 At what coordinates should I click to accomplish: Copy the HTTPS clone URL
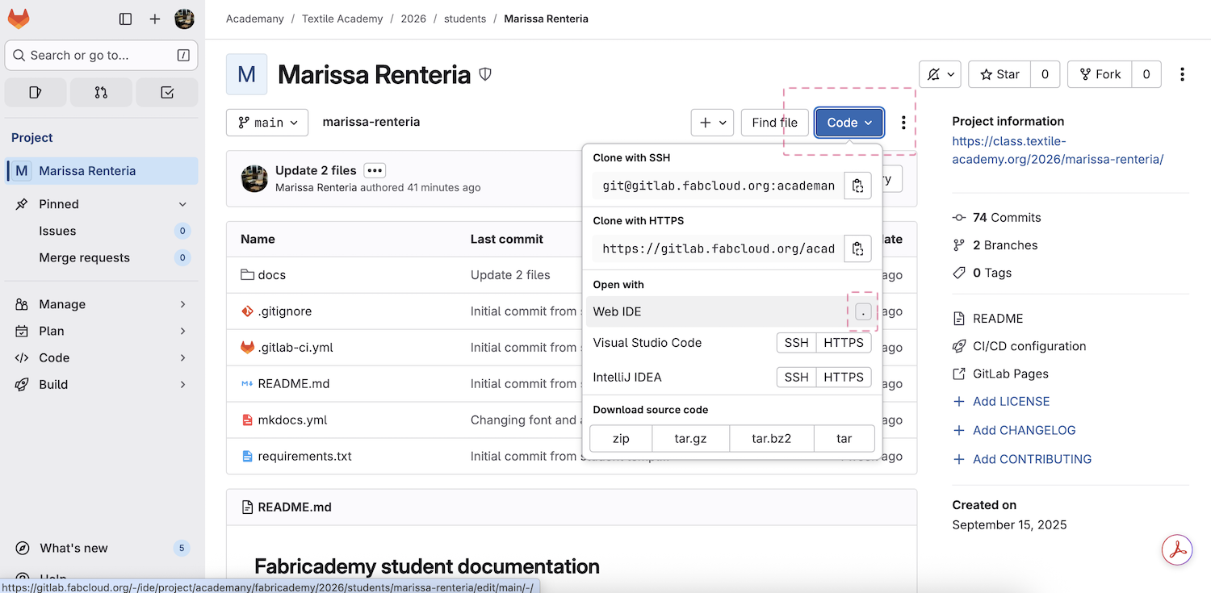857,248
